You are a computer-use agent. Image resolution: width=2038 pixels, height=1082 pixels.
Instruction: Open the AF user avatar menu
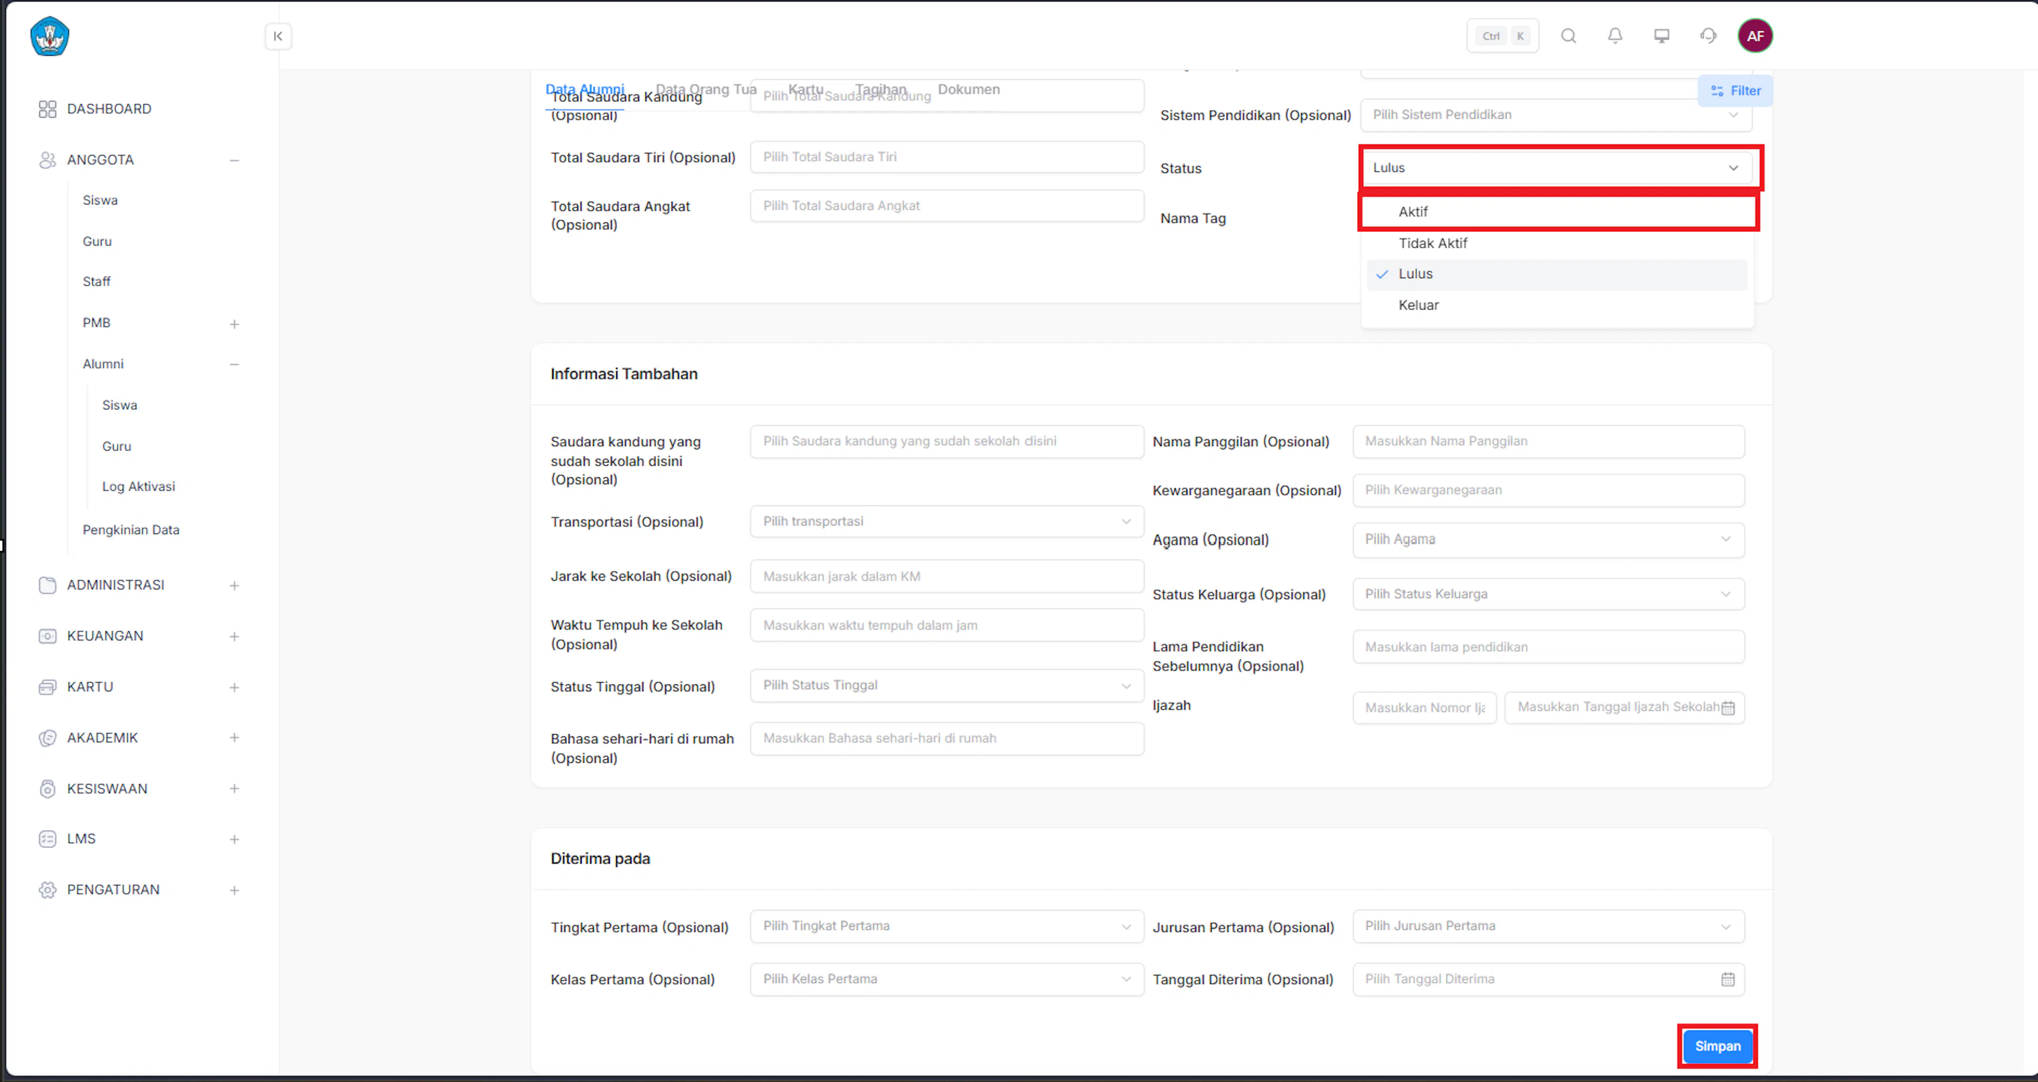tap(1755, 36)
